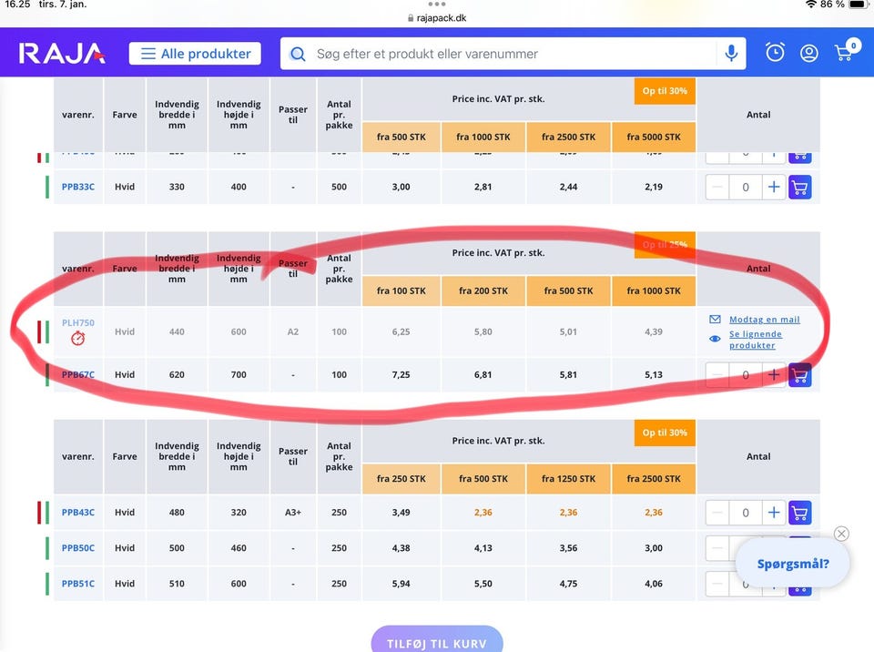
Task: Dismiss the Spørgsmål? chat bubble
Action: pyautogui.click(x=841, y=534)
